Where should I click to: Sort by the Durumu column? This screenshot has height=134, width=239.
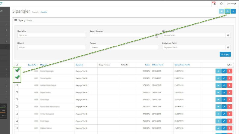click(79, 65)
